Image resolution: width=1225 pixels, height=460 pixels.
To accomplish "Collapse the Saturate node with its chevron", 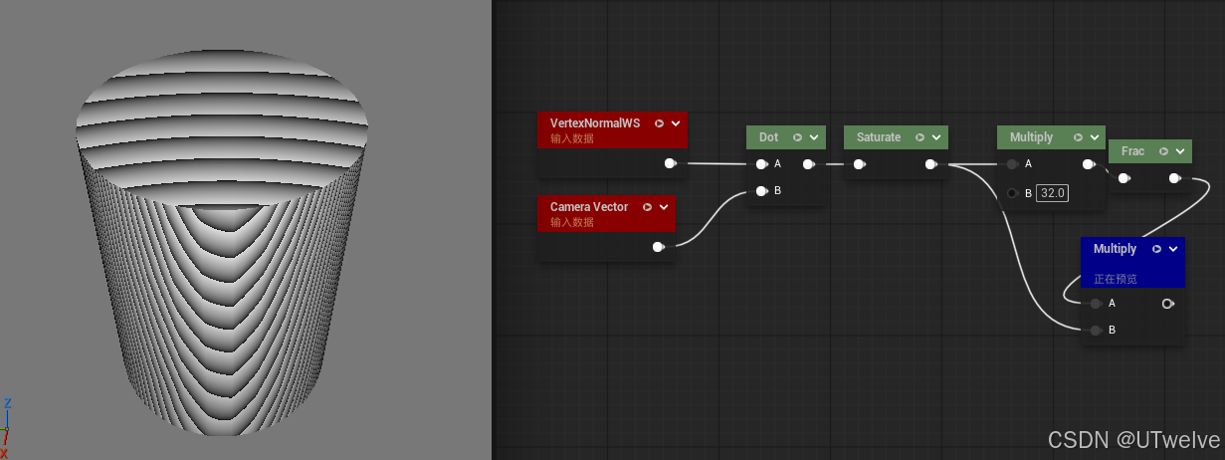I will [x=936, y=137].
